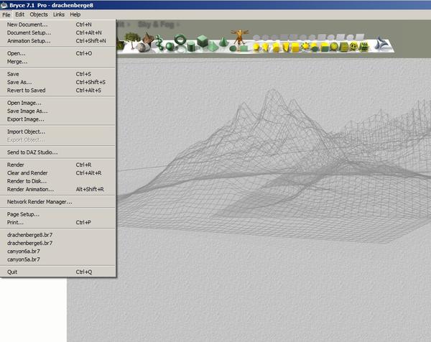Click the Bryce app icon in the title bar

(x=4, y=5)
